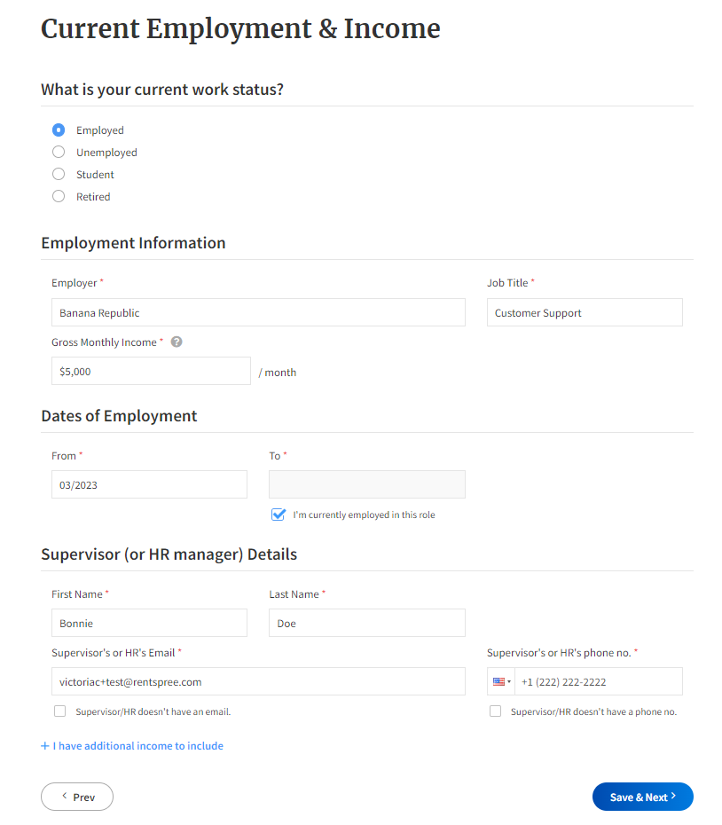Click the Supervisor's or HR's Email field
This screenshot has height=825, width=722.
point(257,680)
